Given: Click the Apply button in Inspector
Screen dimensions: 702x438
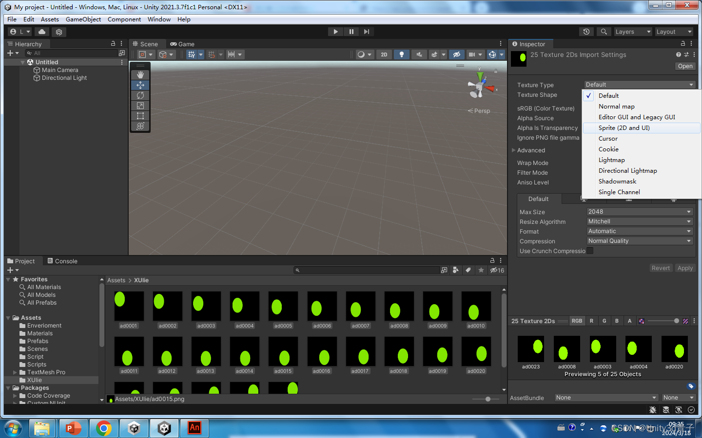Looking at the screenshot, I should click(684, 268).
